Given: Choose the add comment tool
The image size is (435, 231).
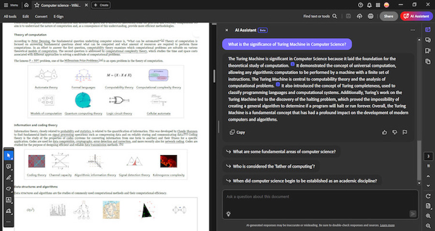Looking at the screenshot, I should [x=8, y=167].
